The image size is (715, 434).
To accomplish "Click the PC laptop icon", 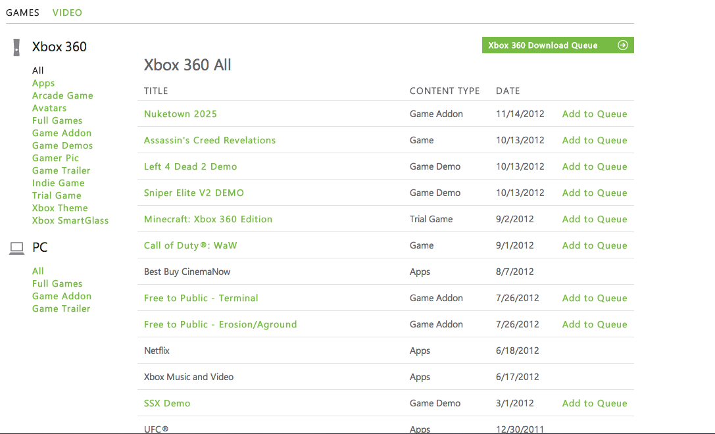I will point(16,249).
